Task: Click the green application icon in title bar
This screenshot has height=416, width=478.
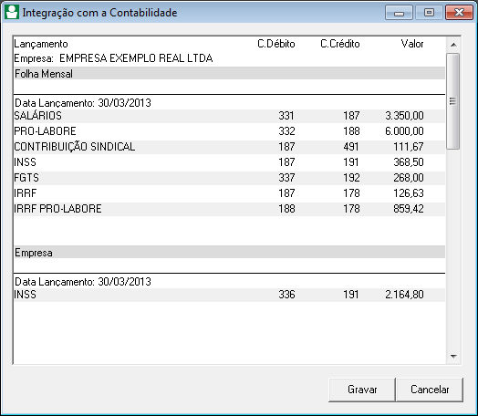Action: 12,12
